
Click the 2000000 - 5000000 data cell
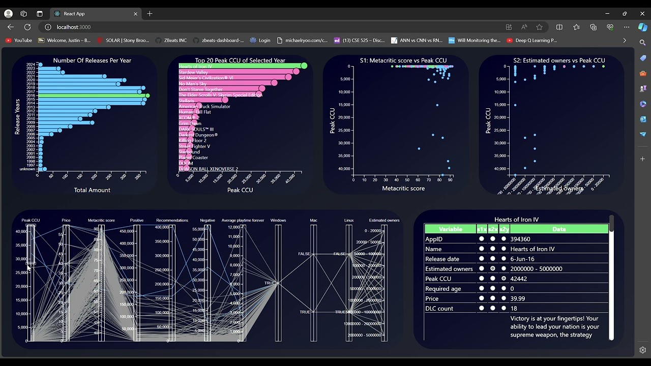pos(559,268)
